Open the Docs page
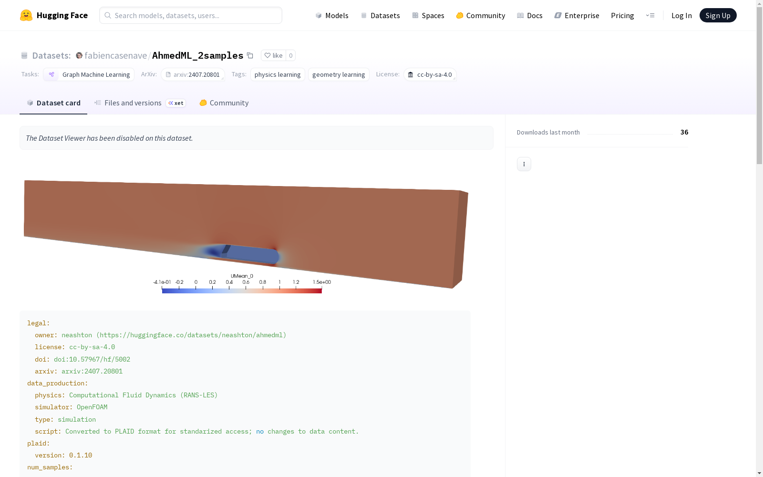The image size is (763, 477). 530,15
